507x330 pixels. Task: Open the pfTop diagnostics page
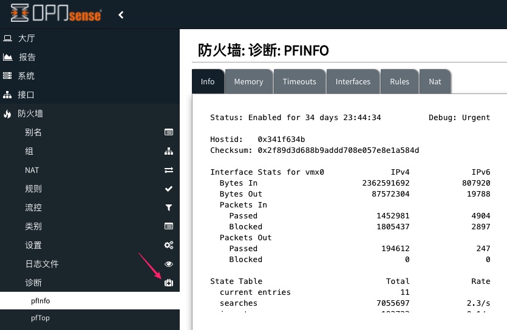click(40, 318)
